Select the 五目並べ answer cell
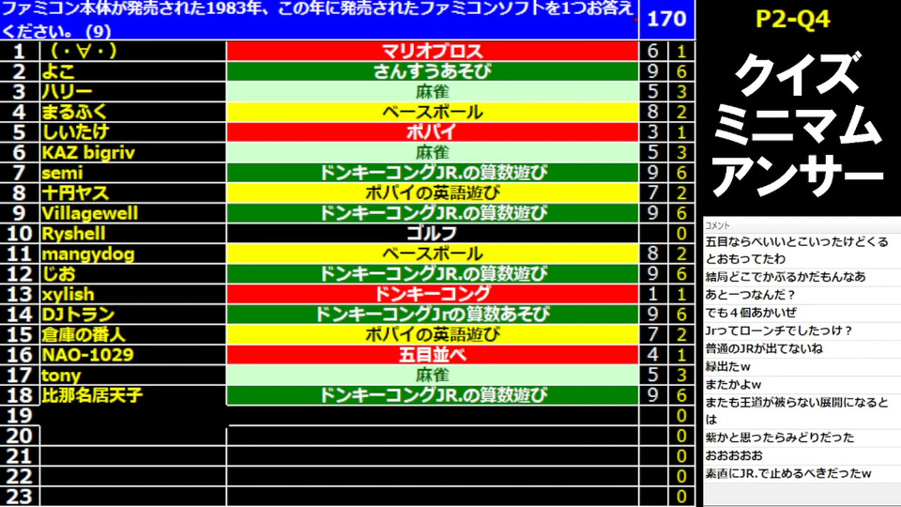 [432, 355]
